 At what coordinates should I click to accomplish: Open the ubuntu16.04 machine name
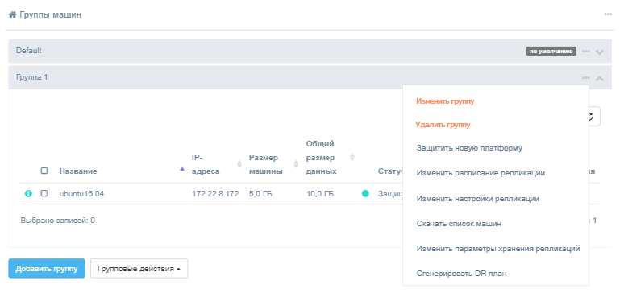click(82, 194)
